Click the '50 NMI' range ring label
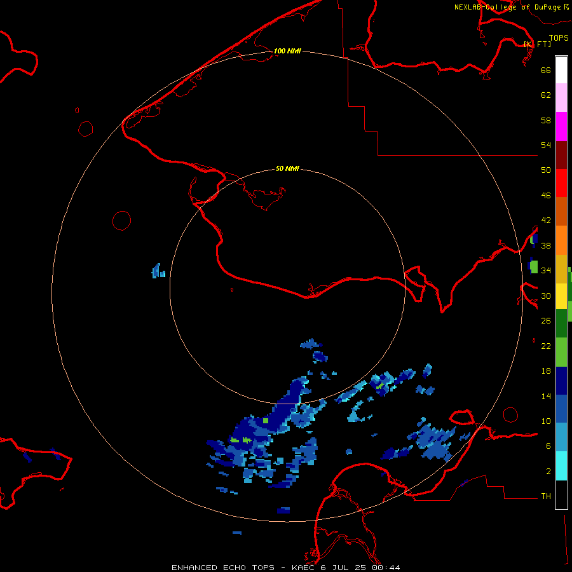The height and width of the screenshot is (572, 572). (x=287, y=168)
